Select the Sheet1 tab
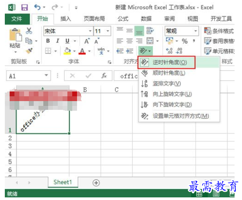Image resolution: width=242 pixels, height=200 pixels. tap(63, 182)
